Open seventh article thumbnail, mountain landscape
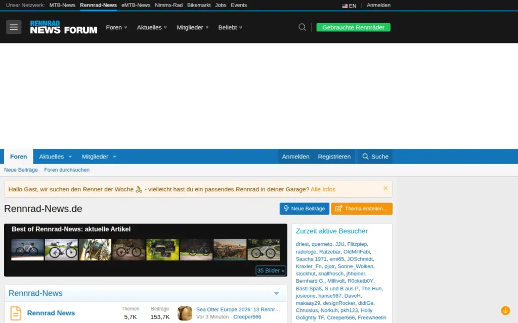This screenshot has height=323, width=518. (230, 250)
